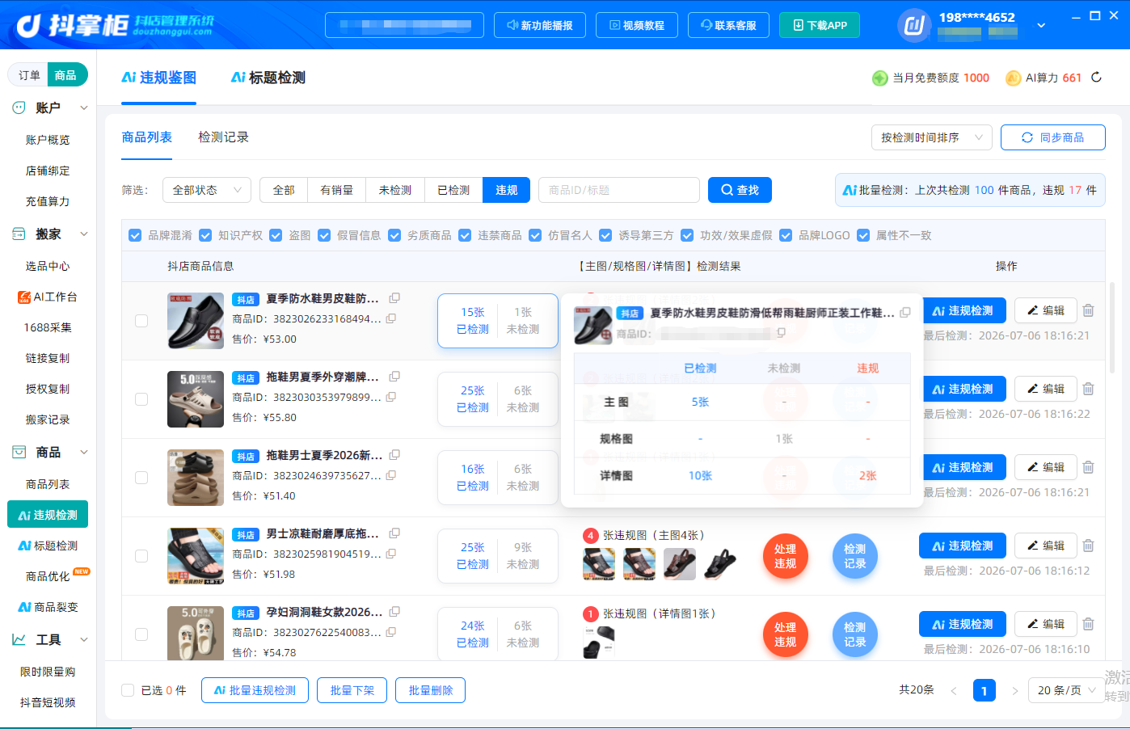Screen dimensions: 1130x729
Task: Open 检测记录 circle for 男士凉鞋耐磨厚底拖 row
Action: click(855, 556)
